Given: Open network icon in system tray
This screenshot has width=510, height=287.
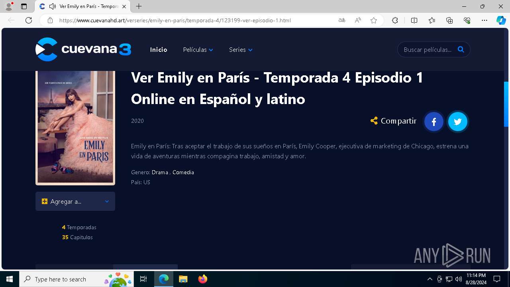Looking at the screenshot, I should coord(449,279).
